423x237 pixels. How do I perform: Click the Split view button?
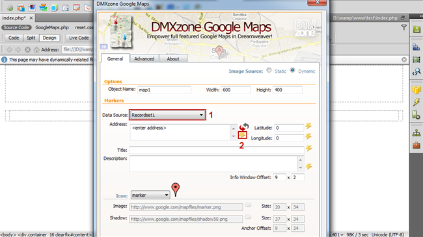pos(31,38)
